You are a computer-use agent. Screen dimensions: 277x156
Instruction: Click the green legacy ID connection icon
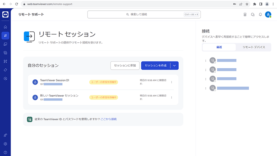point(30,119)
